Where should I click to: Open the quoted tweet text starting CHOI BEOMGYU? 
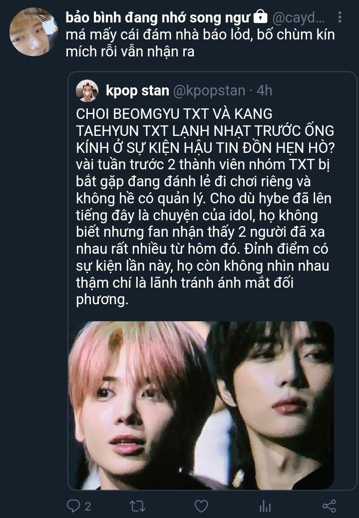tap(205, 206)
